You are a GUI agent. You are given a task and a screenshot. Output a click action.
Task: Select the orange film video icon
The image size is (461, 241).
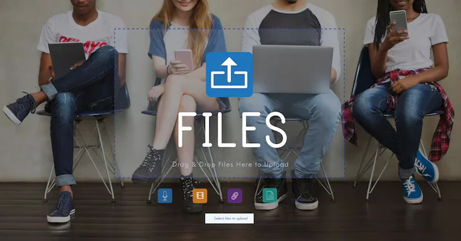[x=200, y=196]
